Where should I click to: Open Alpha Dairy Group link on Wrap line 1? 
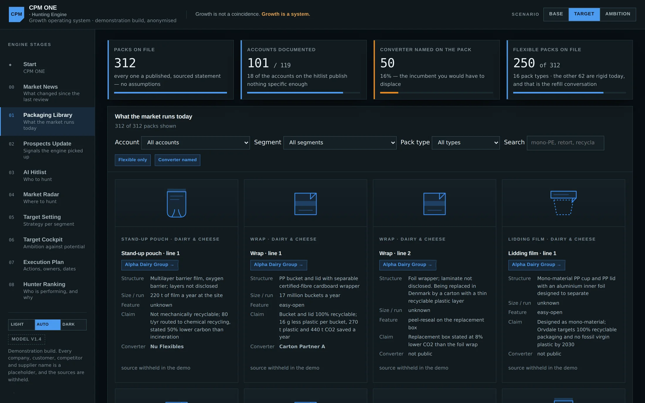pos(279,265)
